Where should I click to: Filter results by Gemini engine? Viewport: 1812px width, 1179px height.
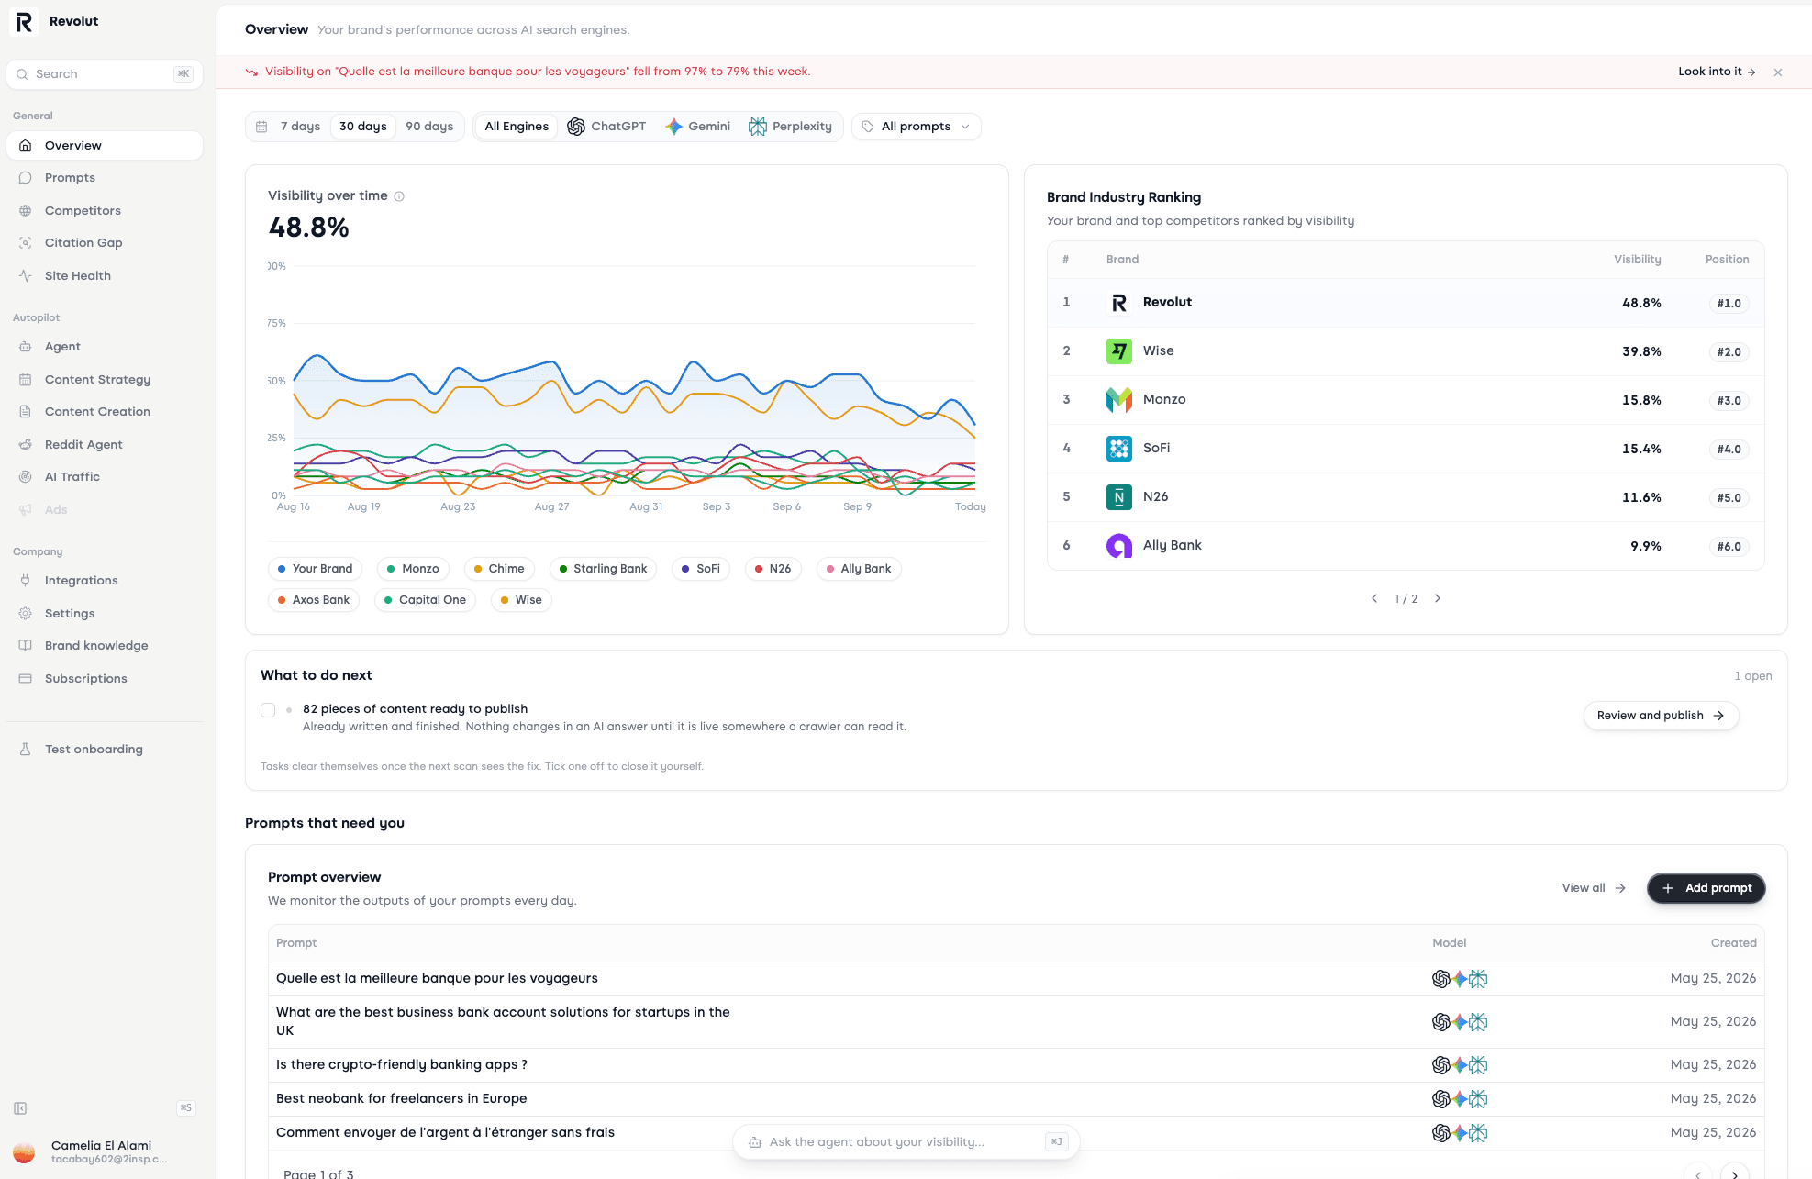click(x=698, y=127)
